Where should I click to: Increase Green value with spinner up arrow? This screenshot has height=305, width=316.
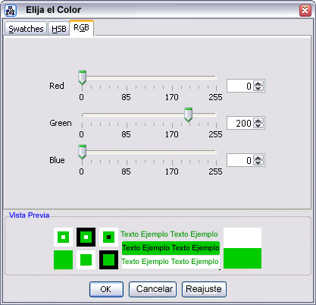(x=258, y=121)
